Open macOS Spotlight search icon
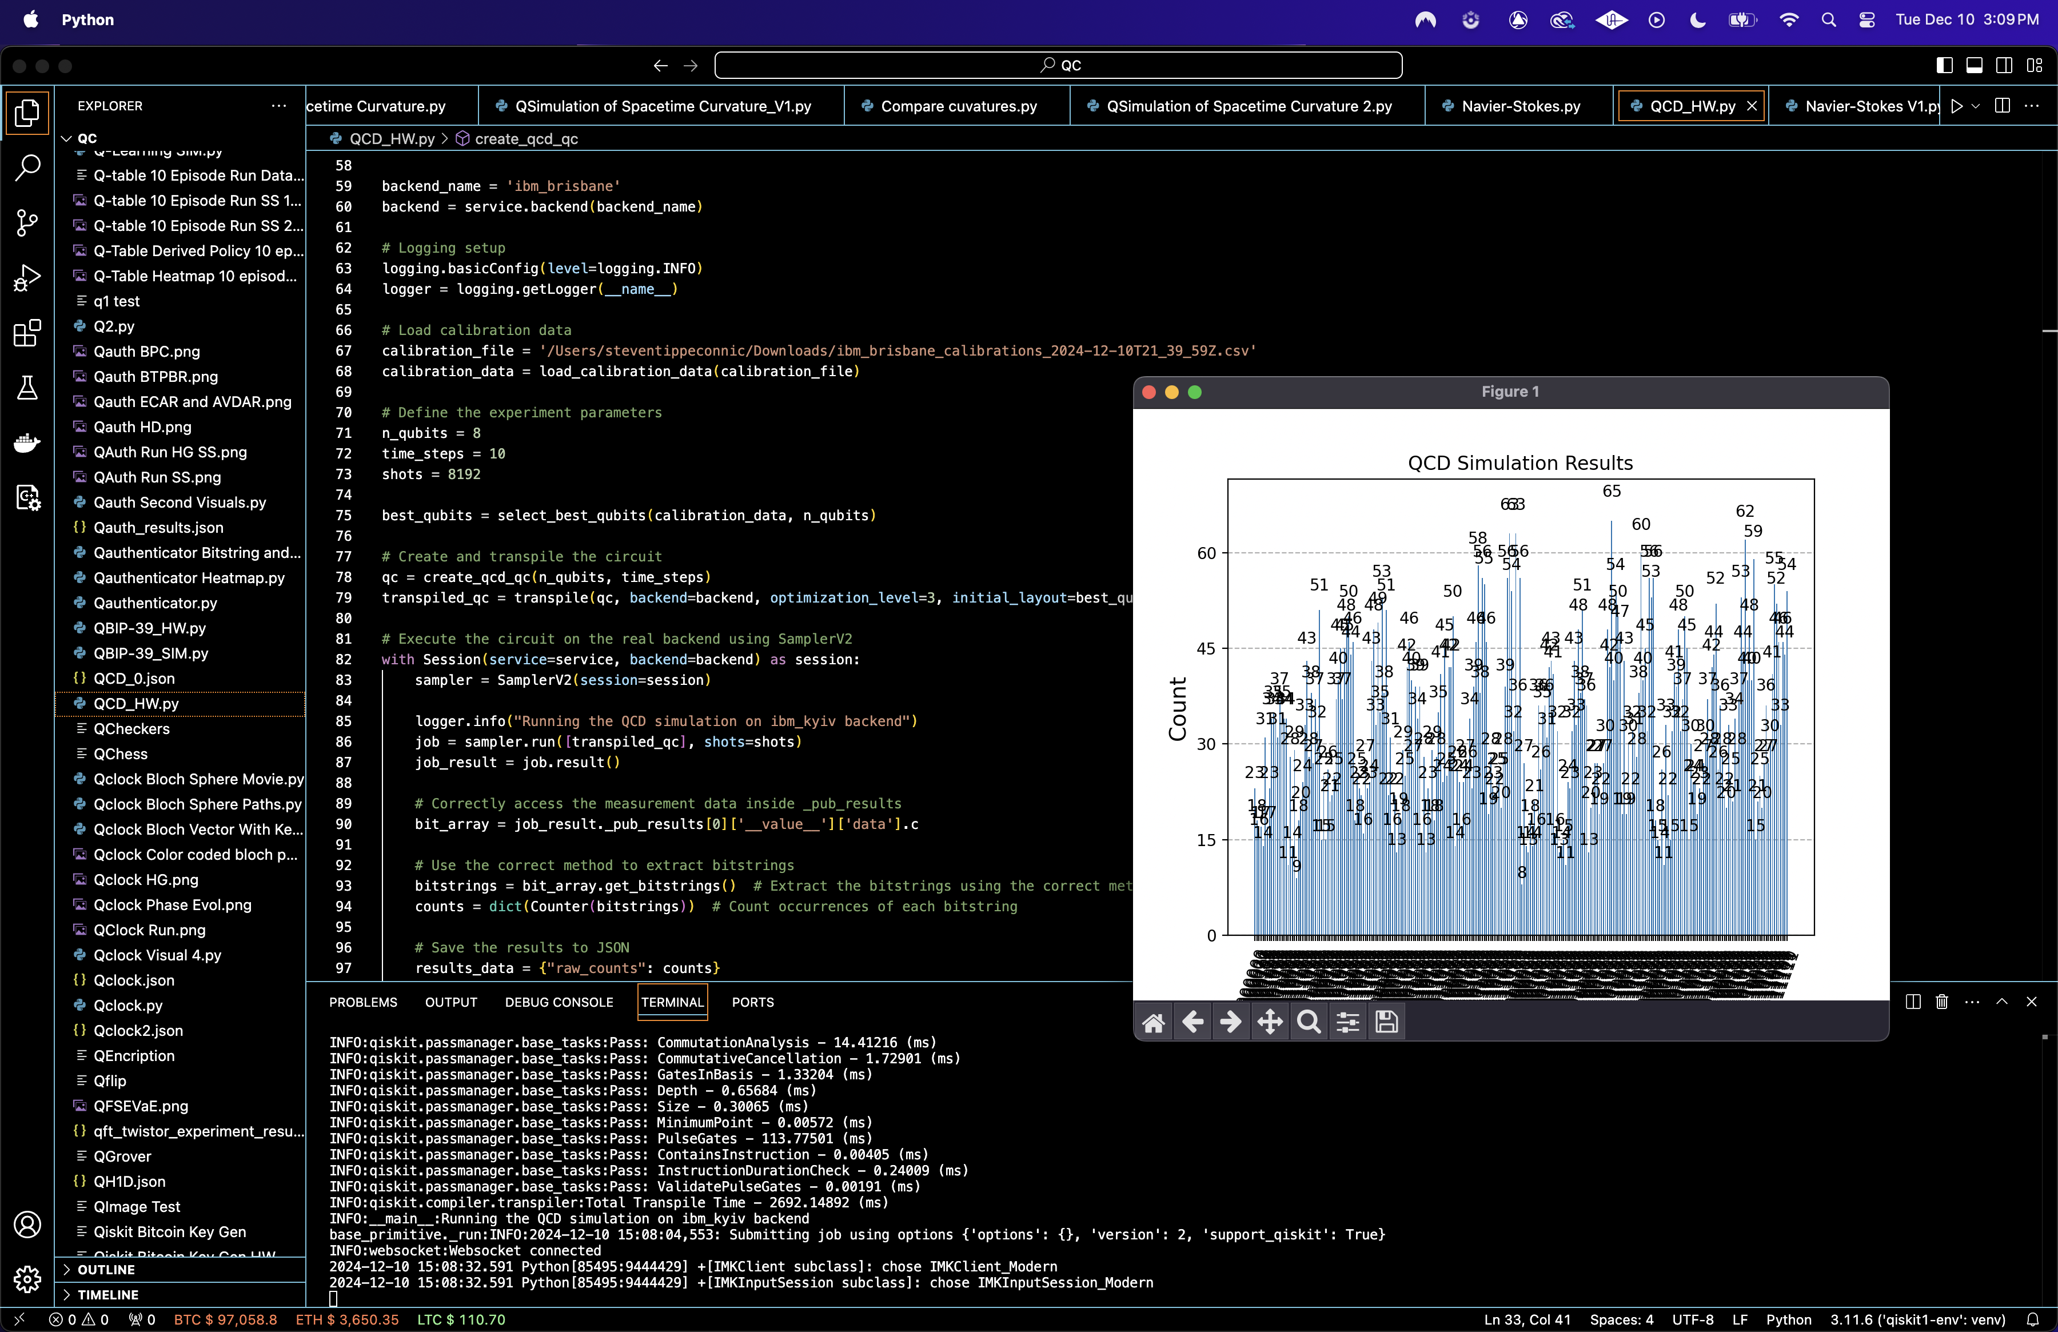The height and width of the screenshot is (1332, 2058). tap(1828, 20)
